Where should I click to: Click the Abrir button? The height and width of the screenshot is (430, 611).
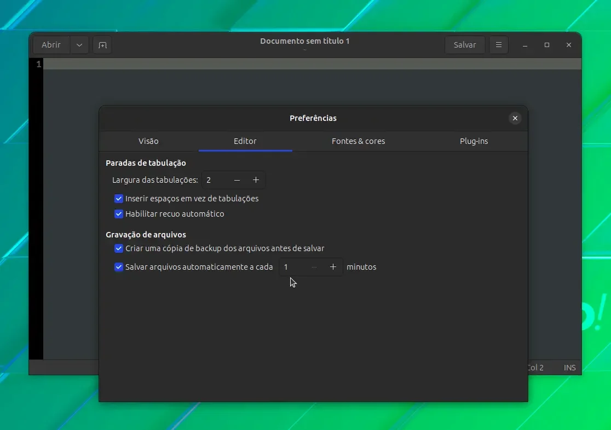51,45
